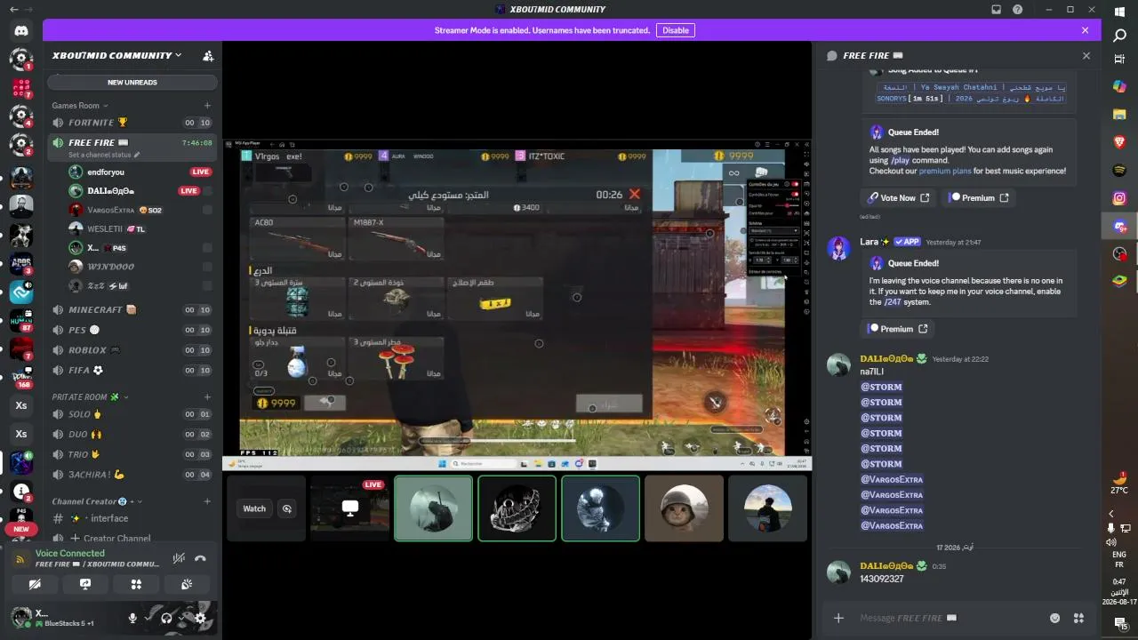Viewport: 1138px width, 640px height.
Task: Click the /247 command link
Action: (x=894, y=302)
